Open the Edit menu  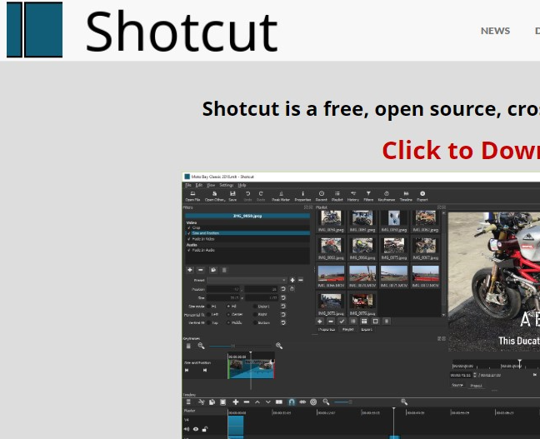click(x=198, y=185)
